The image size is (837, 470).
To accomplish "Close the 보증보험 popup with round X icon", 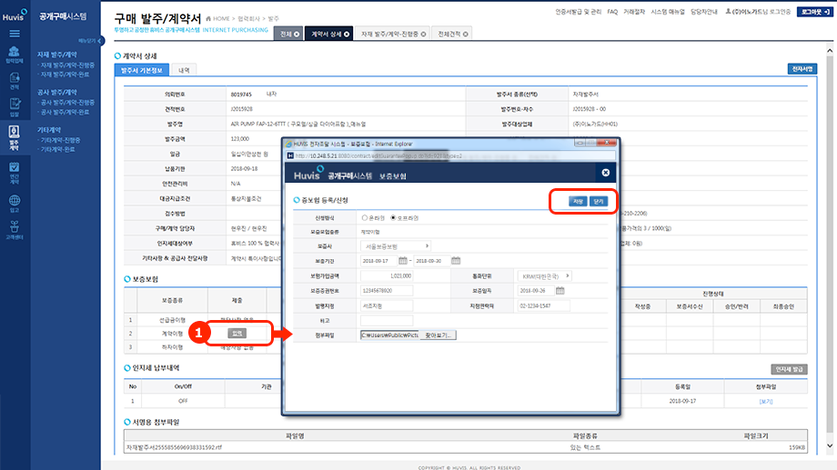I will tap(605, 173).
